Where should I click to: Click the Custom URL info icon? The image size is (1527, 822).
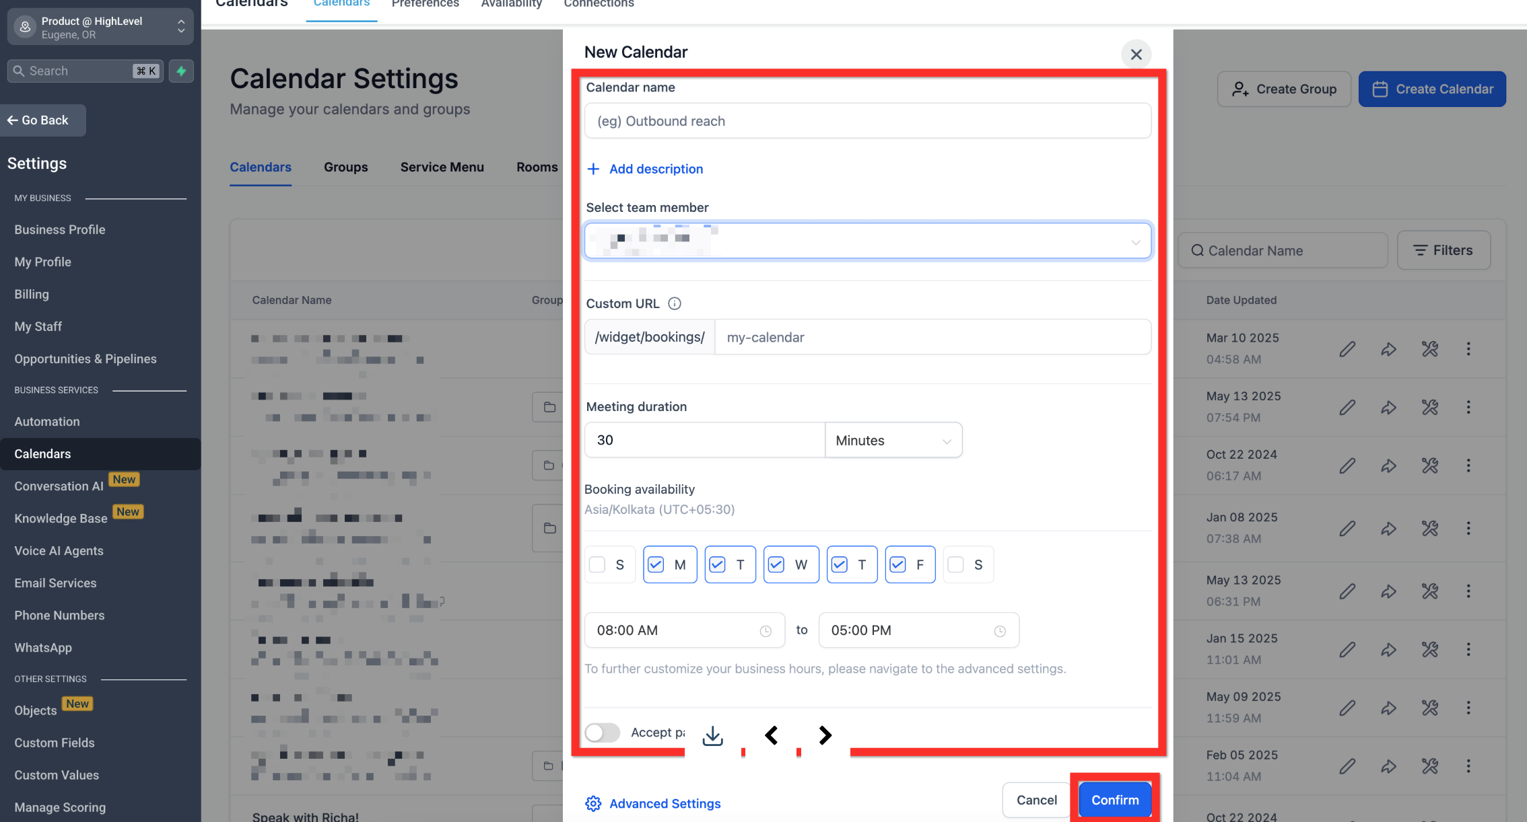674,303
